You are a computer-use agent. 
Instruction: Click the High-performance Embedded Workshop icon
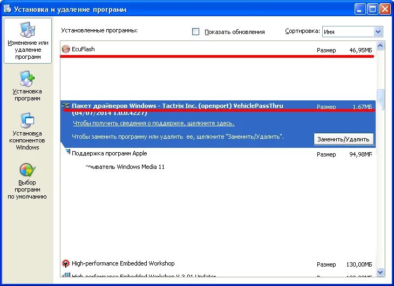(66, 263)
